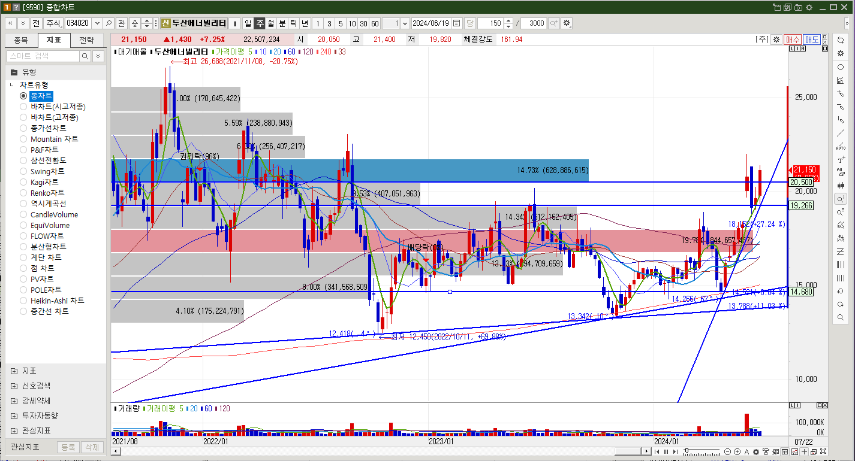Select Heikin-Ashi 차트 radio option
The width and height of the screenshot is (855, 461).
(23, 301)
